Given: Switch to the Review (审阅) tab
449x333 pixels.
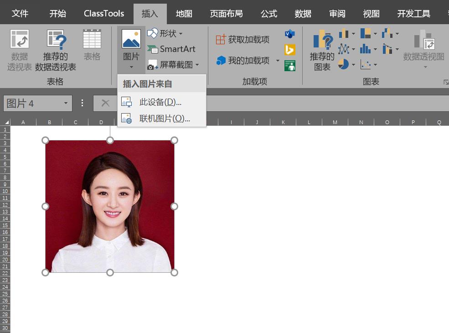Looking at the screenshot, I should click(337, 14).
